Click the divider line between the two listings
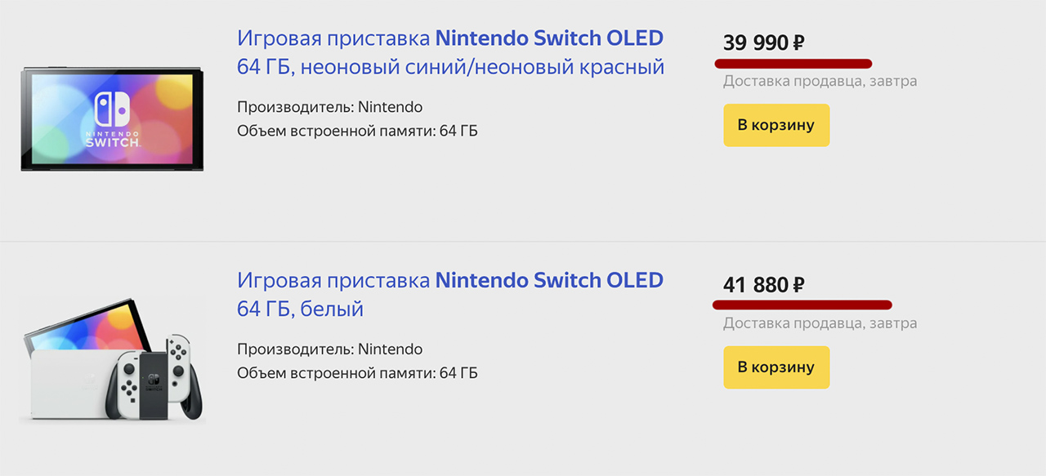 (523, 242)
